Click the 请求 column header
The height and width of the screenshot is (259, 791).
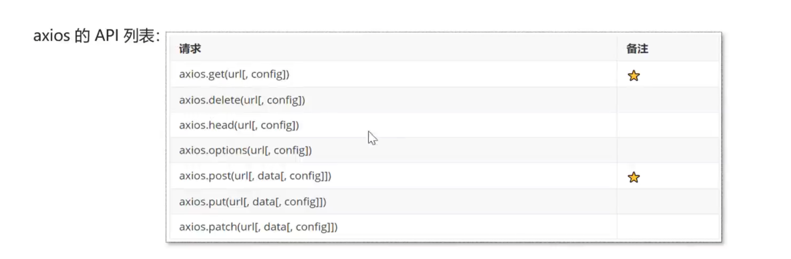pyautogui.click(x=190, y=49)
